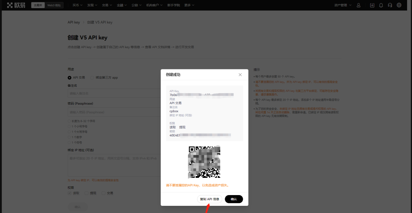Switch to the 交易所 tab
The image size is (412, 213).
pos(38,5)
